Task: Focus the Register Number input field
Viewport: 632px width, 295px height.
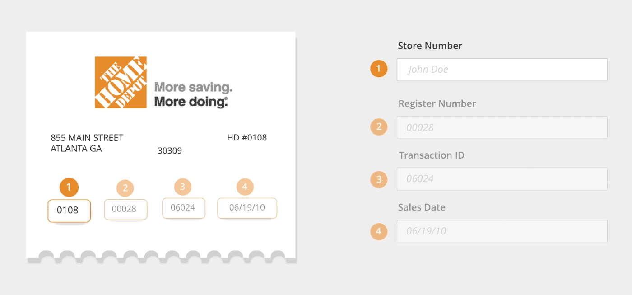Action: pos(502,127)
